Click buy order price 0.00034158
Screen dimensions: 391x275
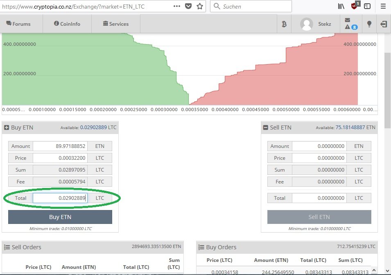(225, 272)
